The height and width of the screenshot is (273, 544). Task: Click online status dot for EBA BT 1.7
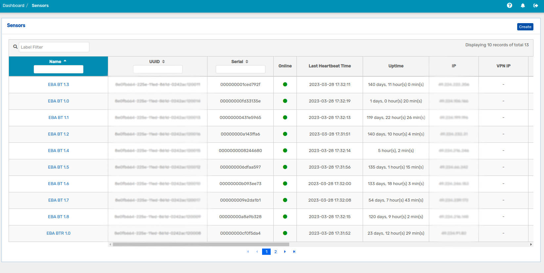pyautogui.click(x=285, y=200)
